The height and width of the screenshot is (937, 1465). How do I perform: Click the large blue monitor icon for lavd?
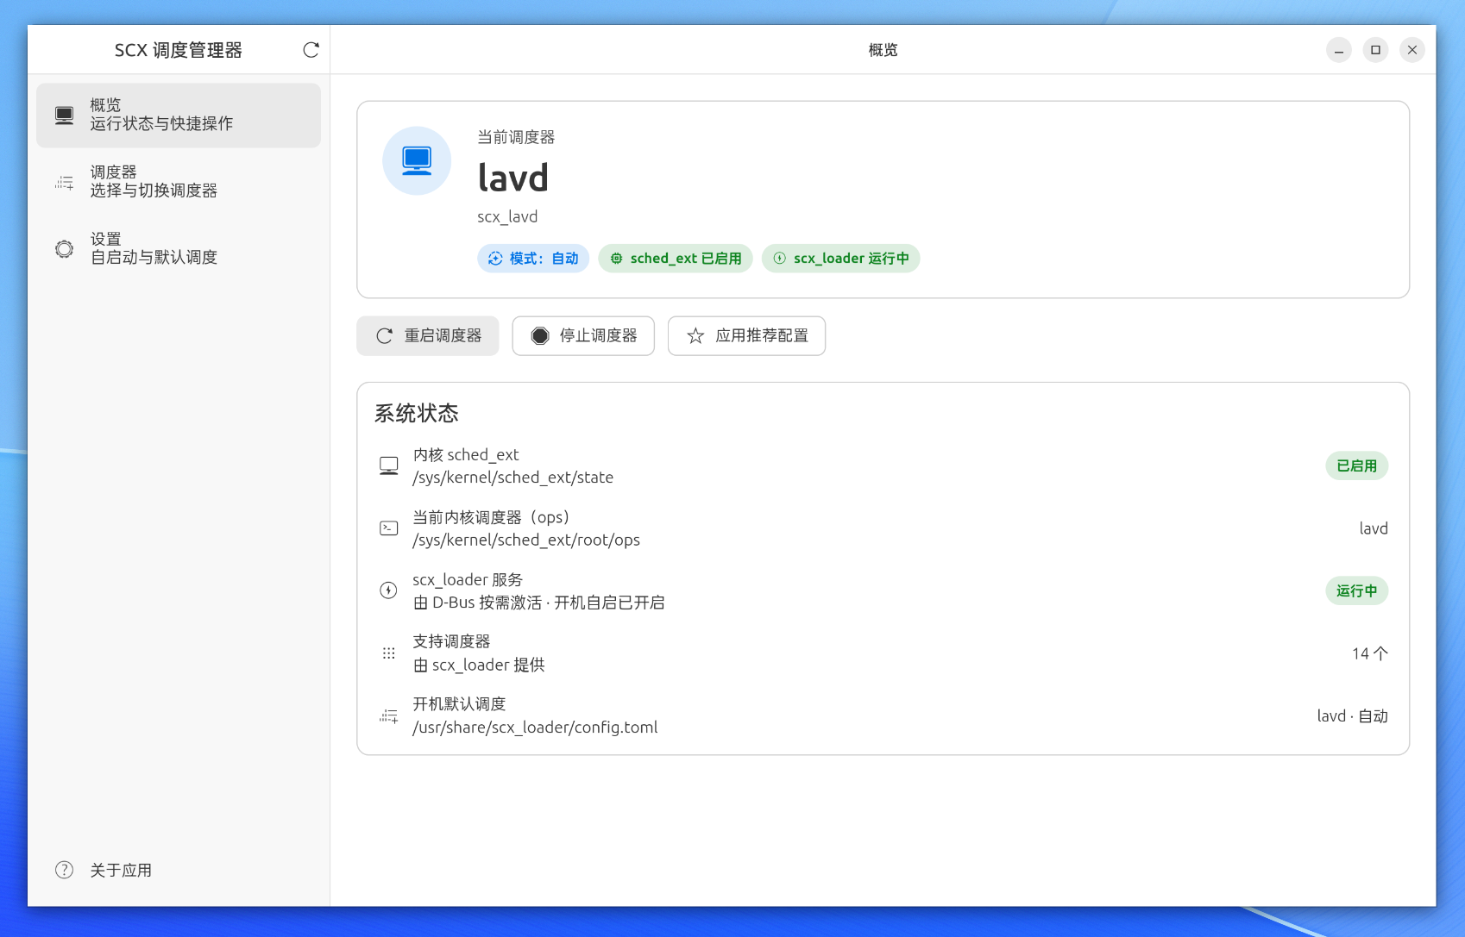pos(417,161)
